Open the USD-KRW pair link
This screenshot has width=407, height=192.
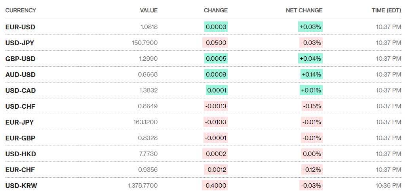click(21, 186)
